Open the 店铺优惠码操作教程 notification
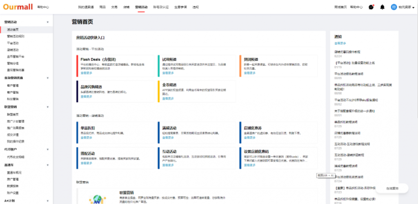Screen dimensions: 418x204 click(347, 52)
